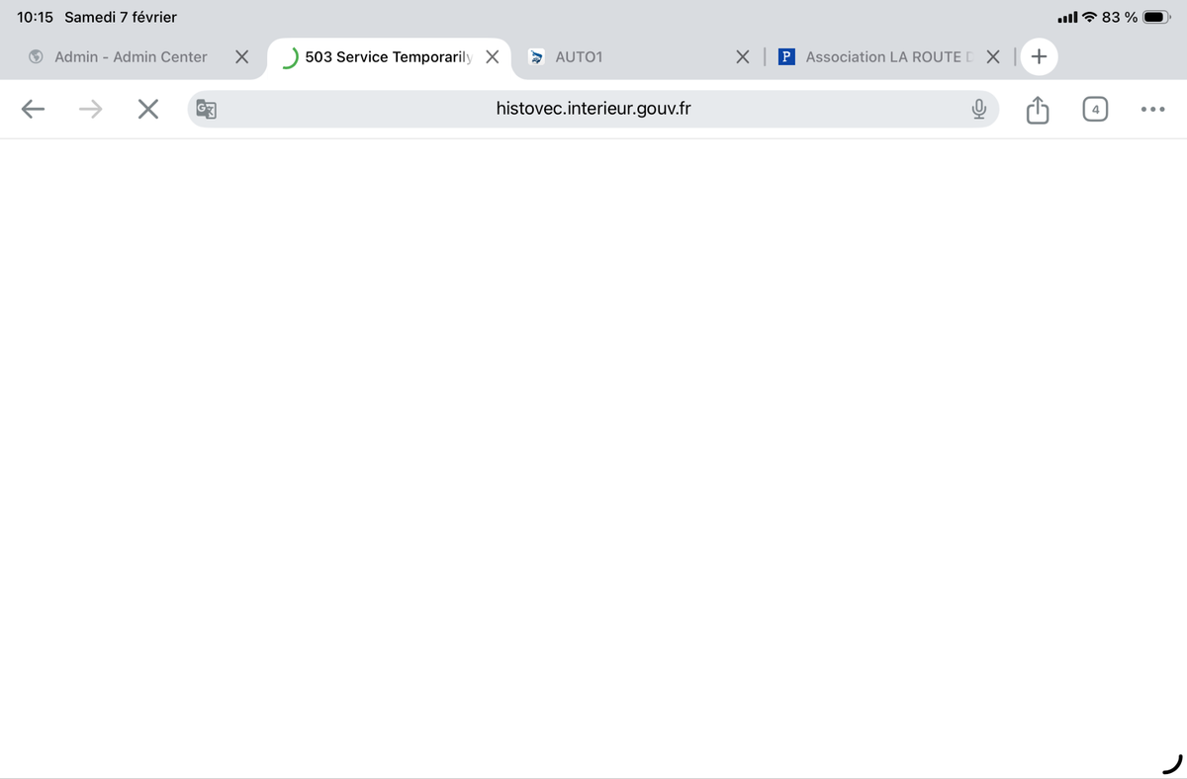Open a new tab with plus button

(x=1039, y=56)
